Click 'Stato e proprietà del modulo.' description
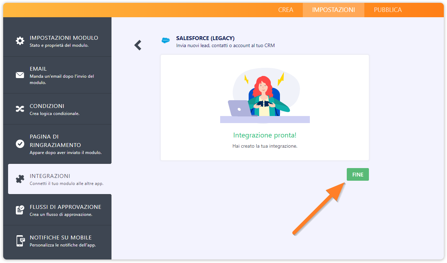This screenshot has height=263, width=447. coord(59,45)
